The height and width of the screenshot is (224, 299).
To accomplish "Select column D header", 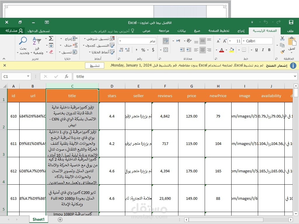I will click(x=112, y=86).
